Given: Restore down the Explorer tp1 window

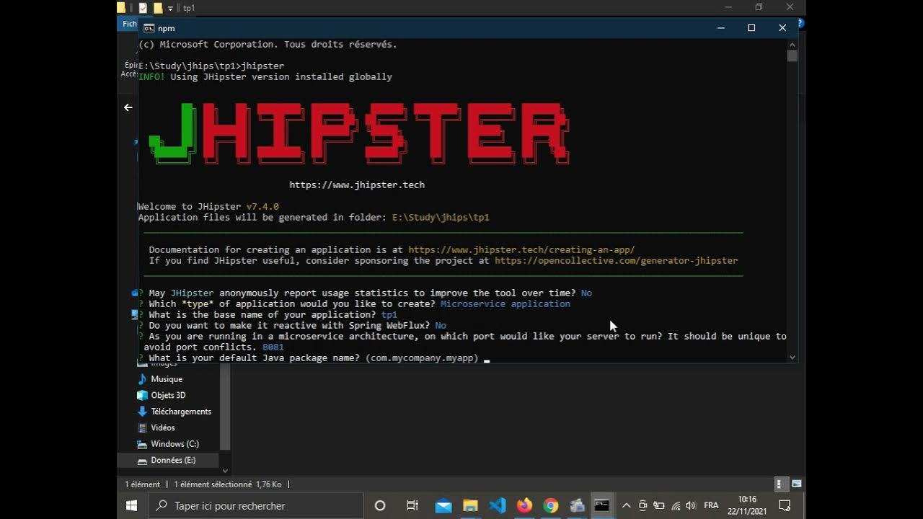Looking at the screenshot, I should (759, 7).
